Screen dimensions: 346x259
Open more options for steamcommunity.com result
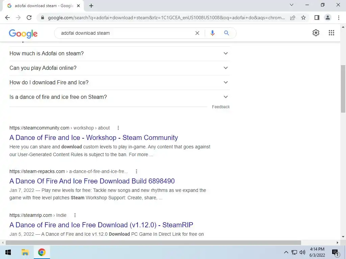tap(118, 128)
